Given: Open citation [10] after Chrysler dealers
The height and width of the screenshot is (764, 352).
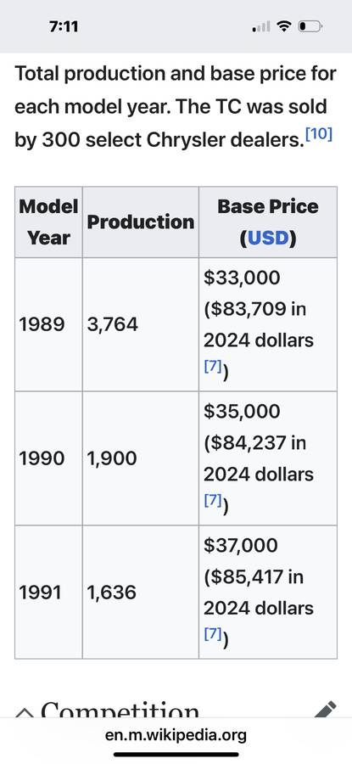Looking at the screenshot, I should click(x=318, y=135).
